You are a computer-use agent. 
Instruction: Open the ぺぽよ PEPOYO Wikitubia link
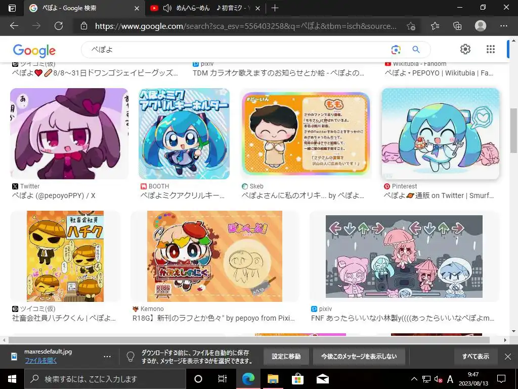[x=439, y=73]
